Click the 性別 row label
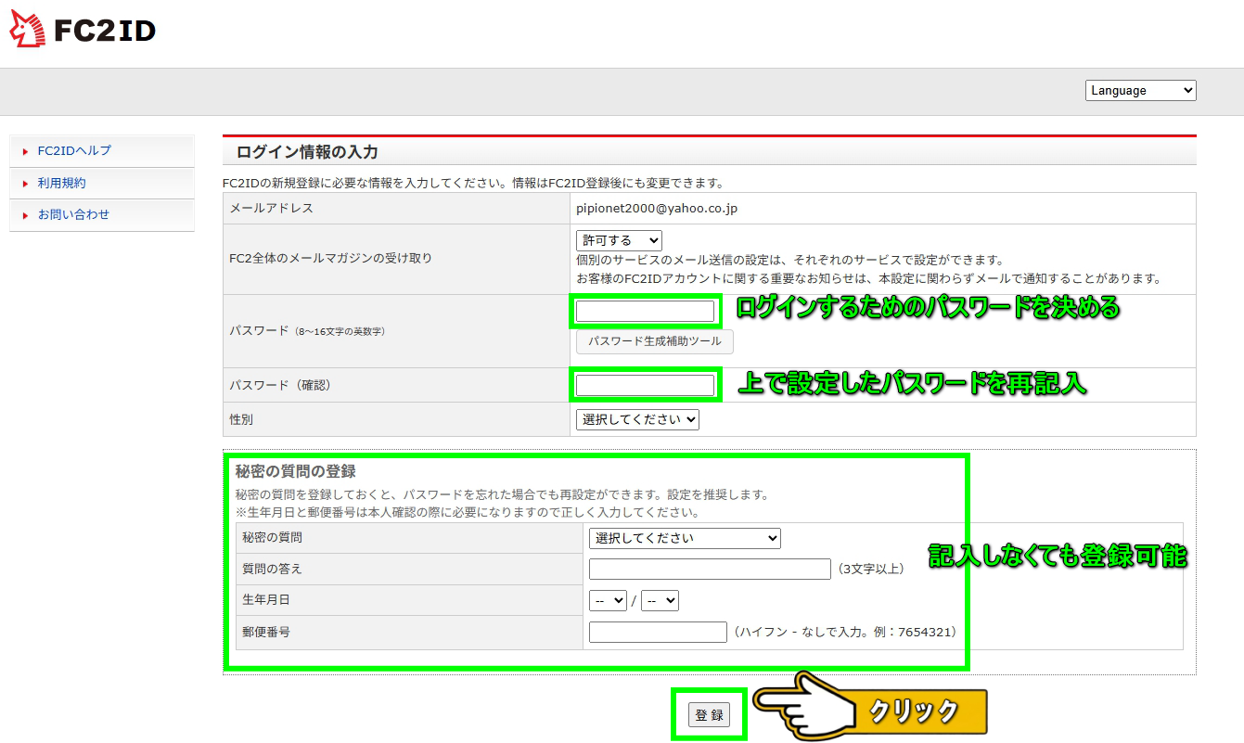Screen dimensions: 1244x743 coord(241,419)
